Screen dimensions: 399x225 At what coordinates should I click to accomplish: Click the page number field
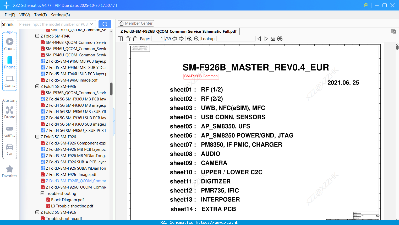coord(158,39)
